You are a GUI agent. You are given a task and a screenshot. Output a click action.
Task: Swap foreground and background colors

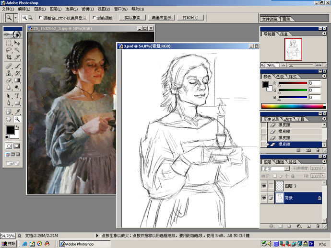(x=18, y=127)
